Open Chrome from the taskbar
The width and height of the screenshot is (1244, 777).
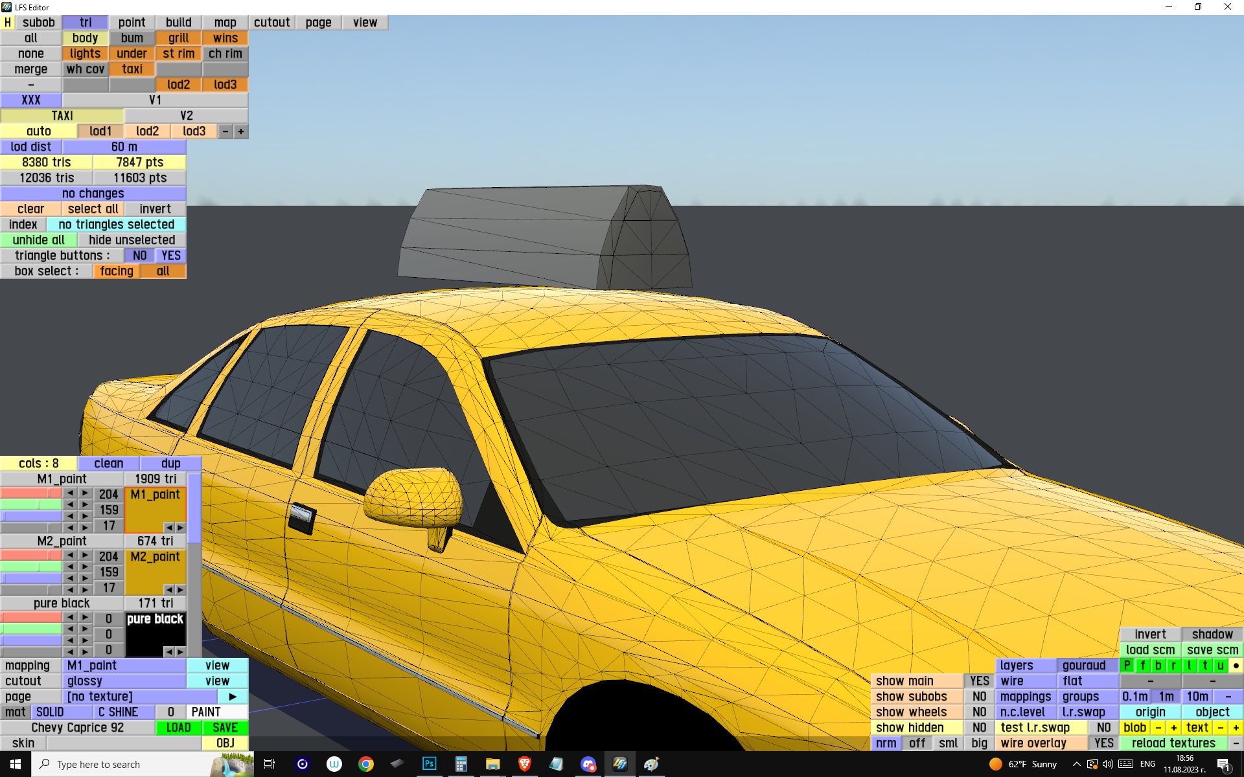coord(366,764)
